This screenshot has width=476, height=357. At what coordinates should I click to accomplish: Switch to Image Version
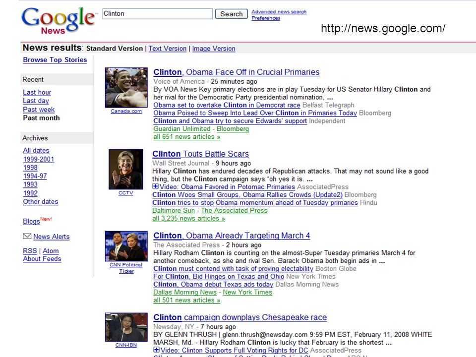click(214, 49)
